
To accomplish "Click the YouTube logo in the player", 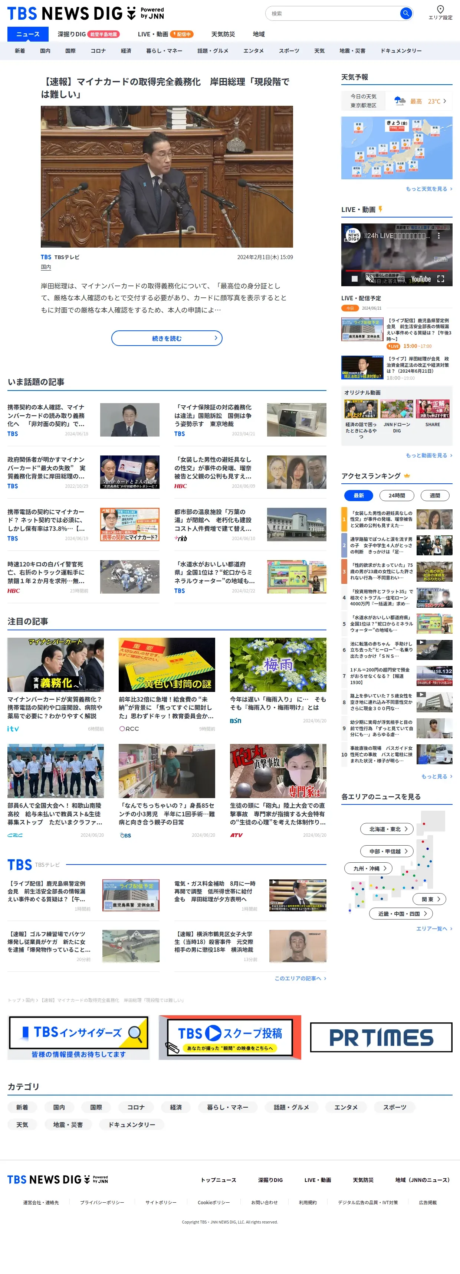I will 421,279.
